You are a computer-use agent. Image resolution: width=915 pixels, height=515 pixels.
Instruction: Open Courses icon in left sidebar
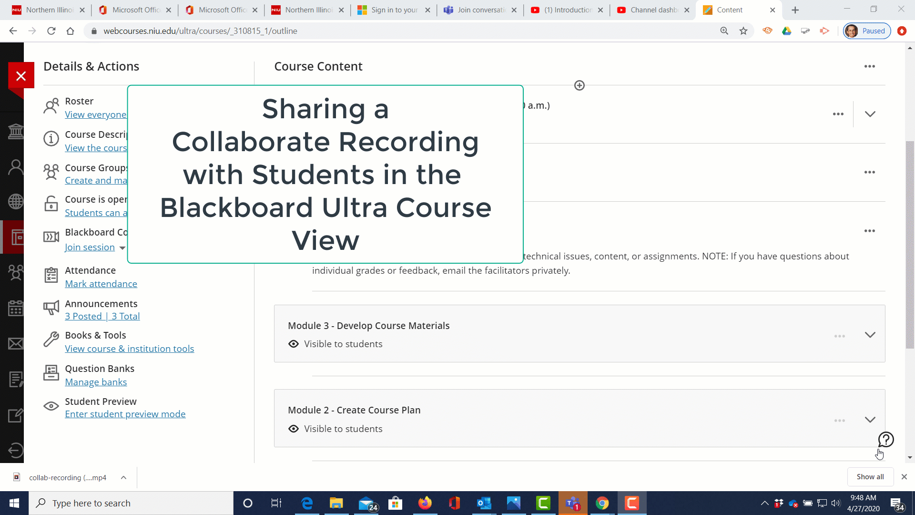(17, 237)
